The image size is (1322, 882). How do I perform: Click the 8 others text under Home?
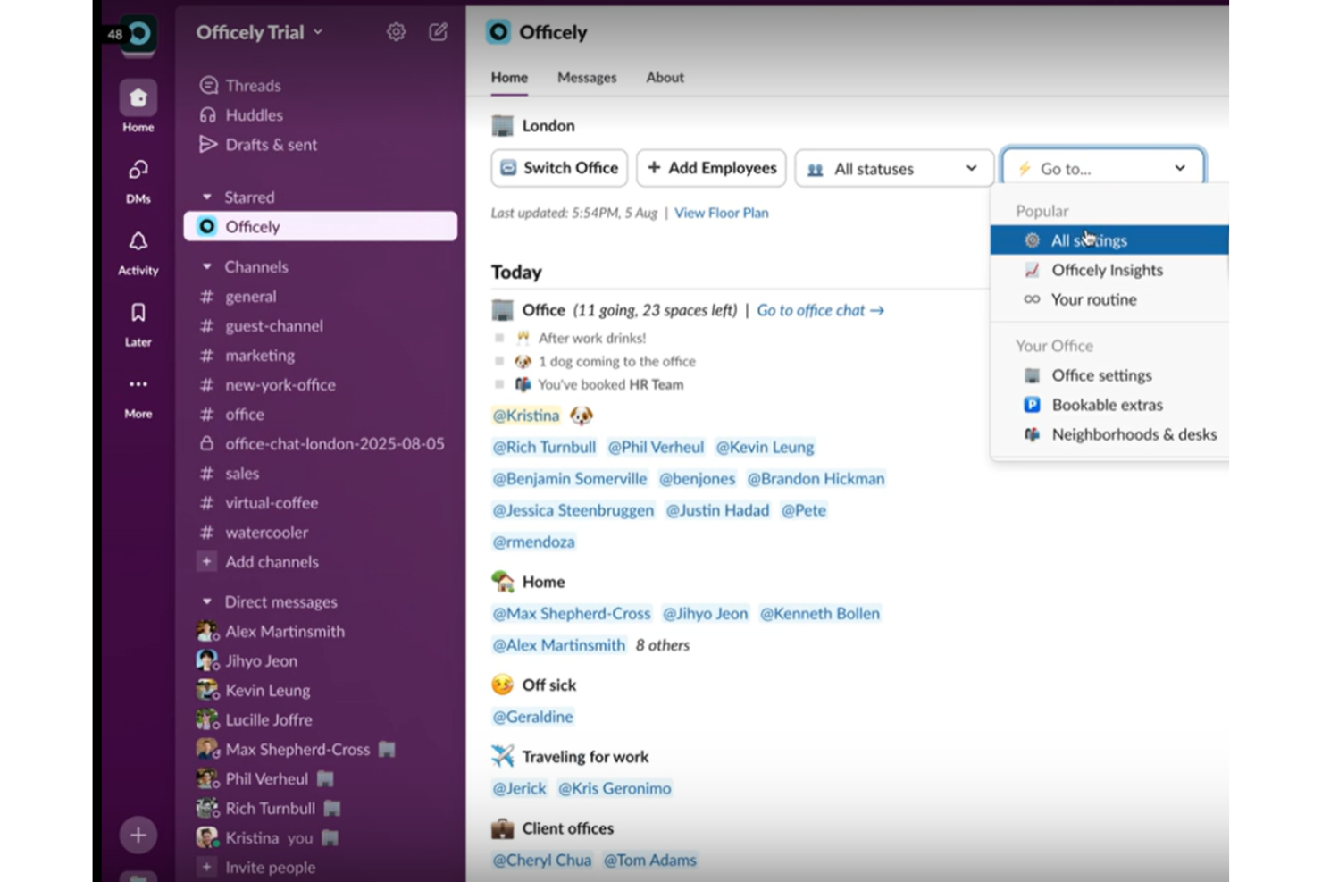663,645
